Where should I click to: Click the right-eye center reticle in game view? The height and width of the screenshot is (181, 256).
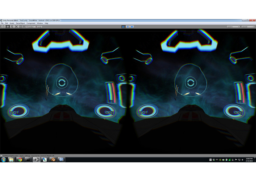point(191,83)
